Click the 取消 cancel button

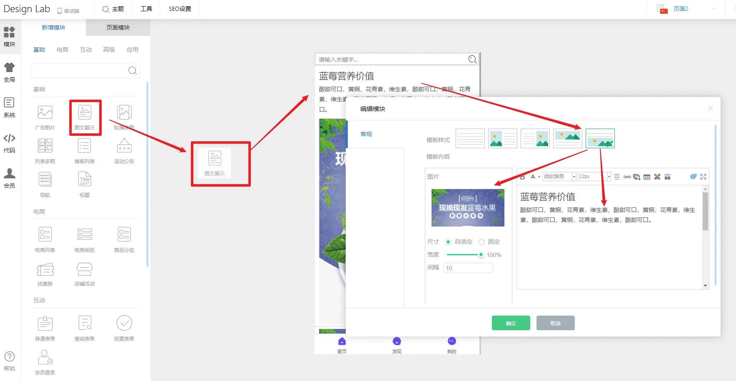pos(555,323)
